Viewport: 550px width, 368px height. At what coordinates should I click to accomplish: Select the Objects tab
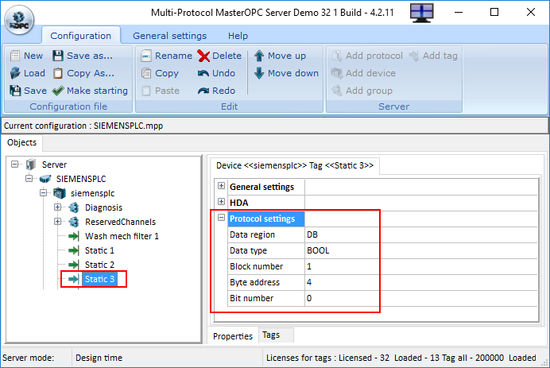pyautogui.click(x=21, y=142)
